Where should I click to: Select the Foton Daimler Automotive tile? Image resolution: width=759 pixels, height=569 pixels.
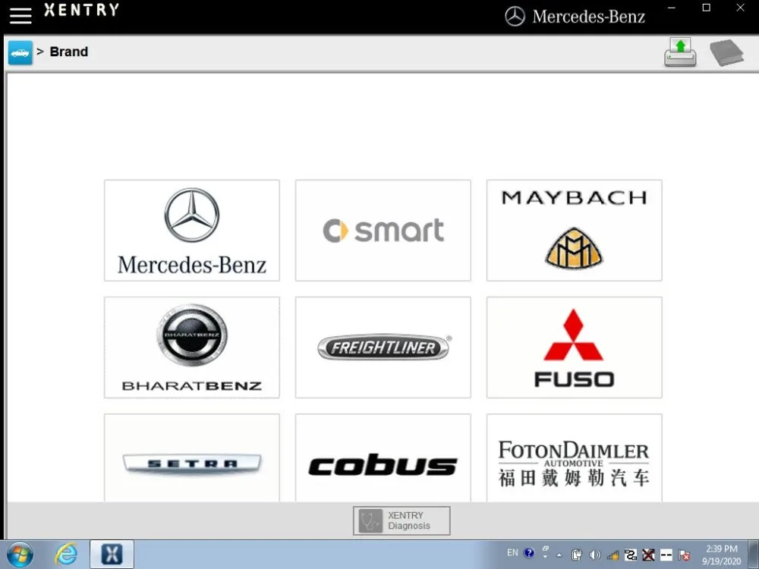click(x=574, y=457)
